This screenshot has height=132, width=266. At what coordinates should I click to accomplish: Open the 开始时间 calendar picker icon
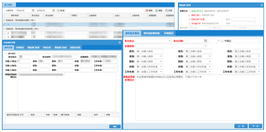32,11
